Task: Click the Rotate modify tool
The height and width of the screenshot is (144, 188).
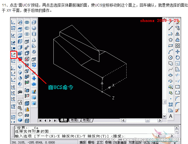Action: [177, 57]
